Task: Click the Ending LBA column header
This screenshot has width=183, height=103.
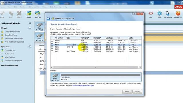Action: click(x=99, y=38)
